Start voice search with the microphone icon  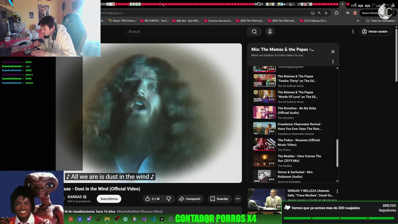click(x=270, y=31)
